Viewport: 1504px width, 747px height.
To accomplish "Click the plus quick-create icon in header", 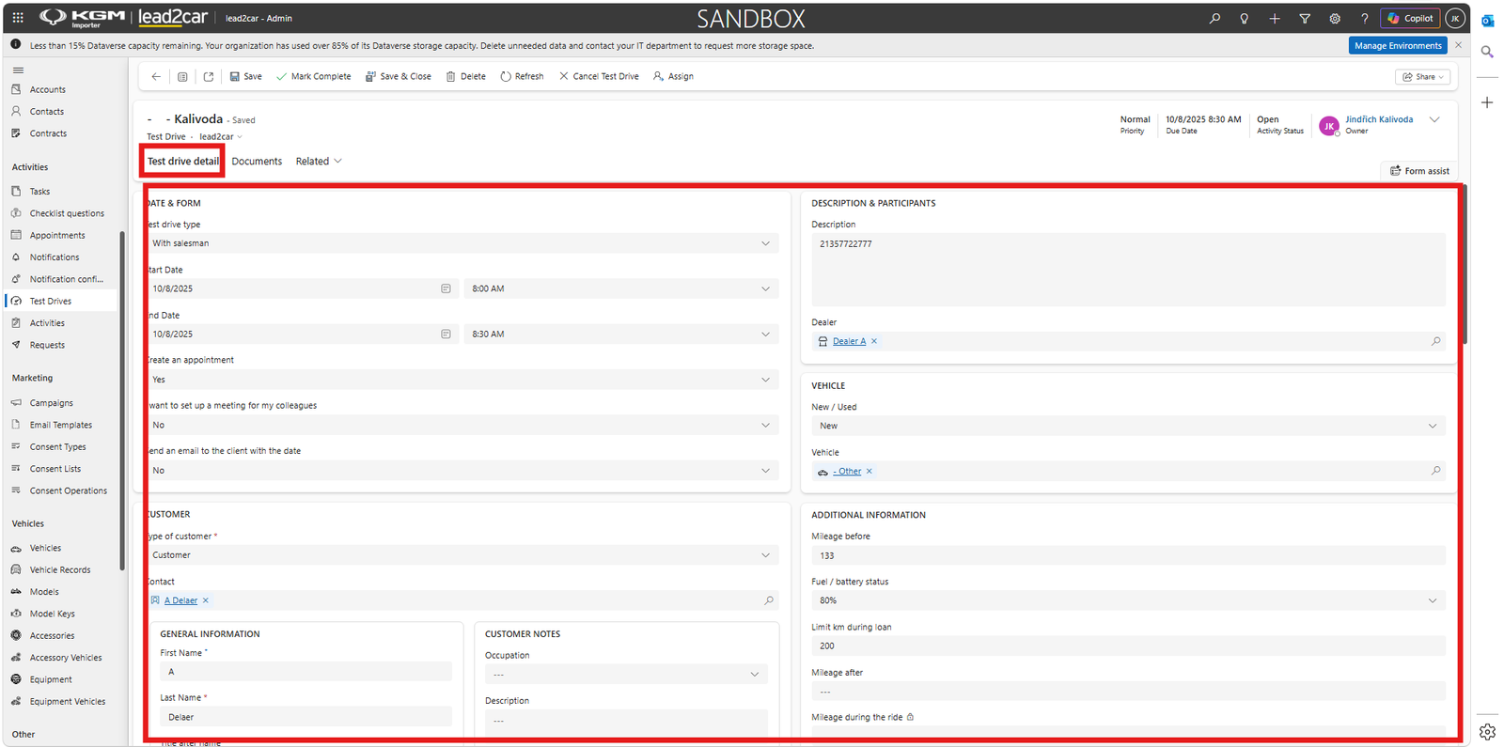I will pyautogui.click(x=1275, y=18).
